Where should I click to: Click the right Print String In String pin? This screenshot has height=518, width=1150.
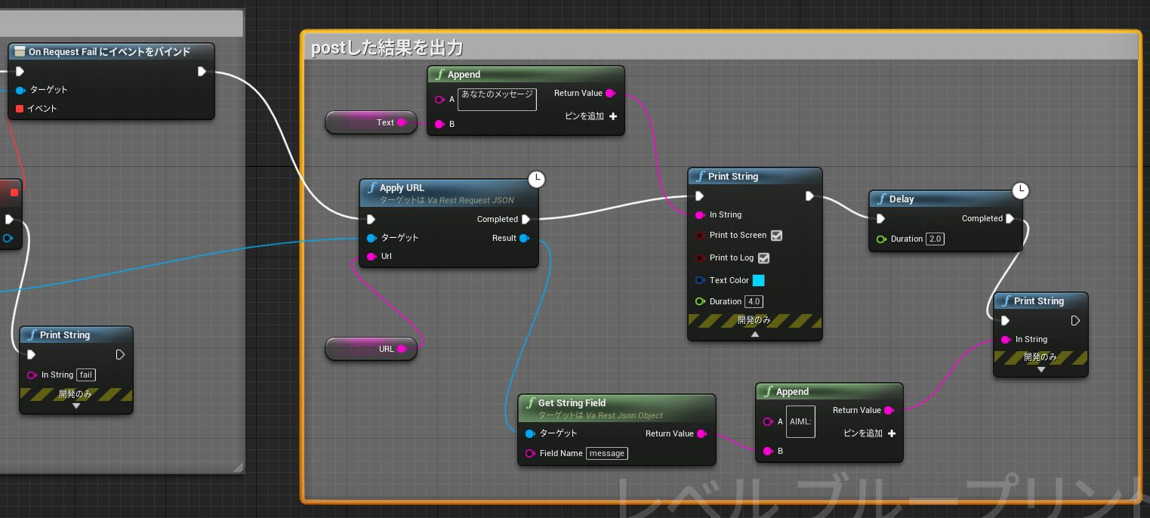coord(1006,340)
